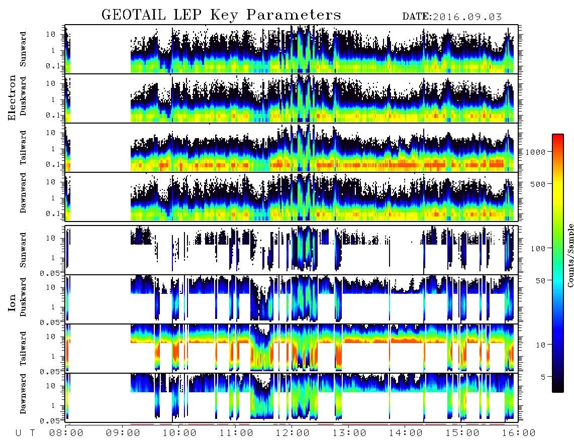The width and height of the screenshot is (574, 442).
Task: Select the Ion 'Tailward' panel label
Action: pyautogui.click(x=23, y=349)
